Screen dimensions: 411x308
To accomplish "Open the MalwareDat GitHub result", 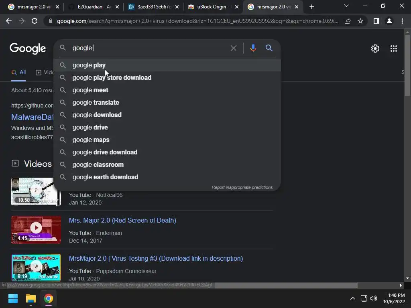I will [32, 117].
